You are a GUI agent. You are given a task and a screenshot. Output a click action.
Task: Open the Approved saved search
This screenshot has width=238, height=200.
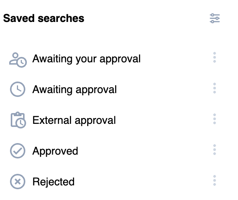point(55,151)
